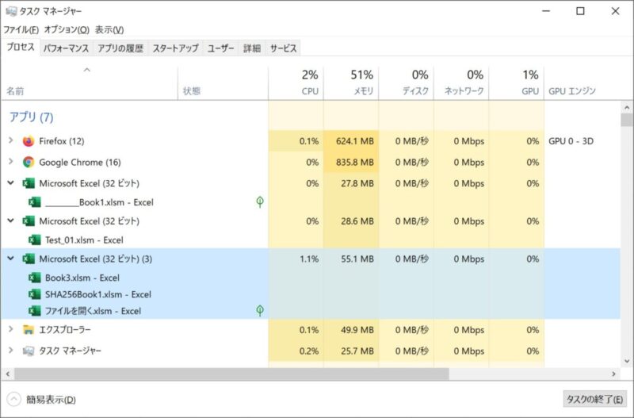The height and width of the screenshot is (418, 634).
Task: Expand the タスク マネージャー process group
Action: (x=11, y=350)
